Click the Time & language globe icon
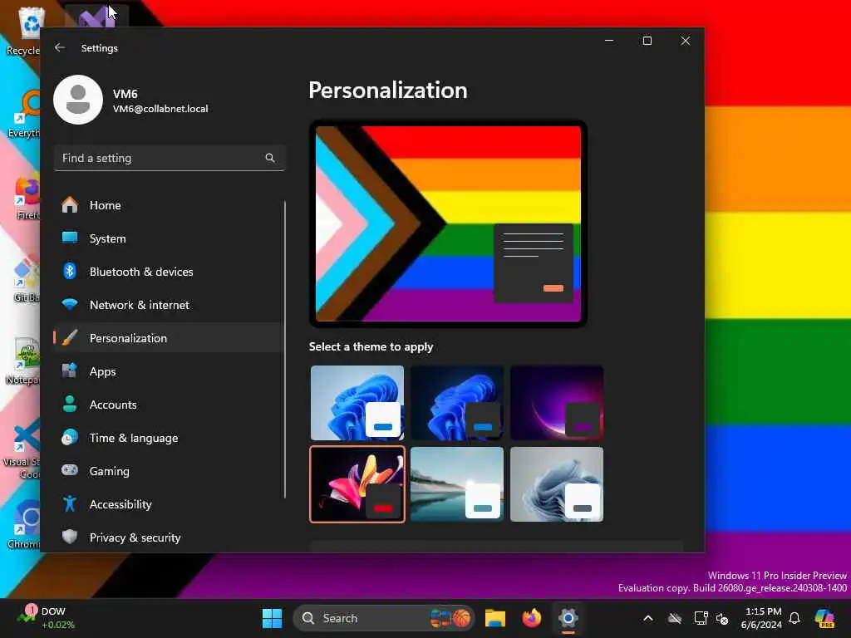 click(70, 437)
